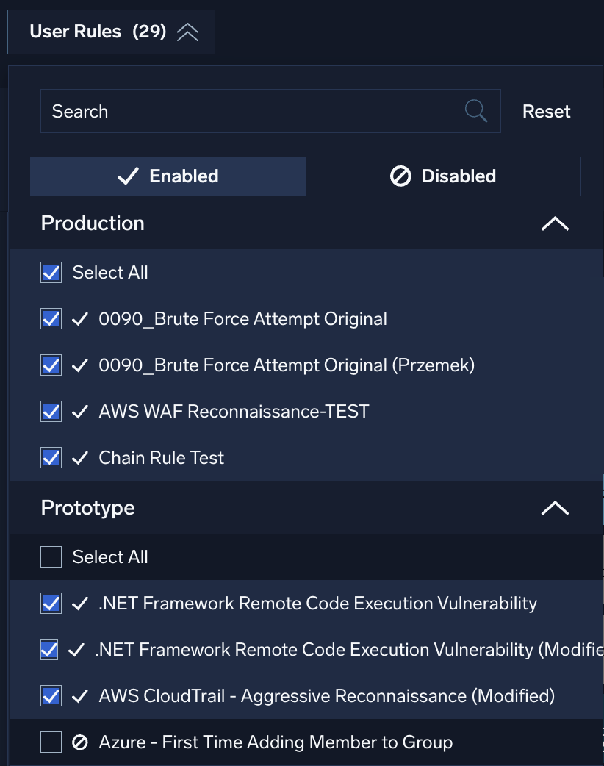604x766 pixels.
Task: Collapse the Prototype section
Action: 556,507
